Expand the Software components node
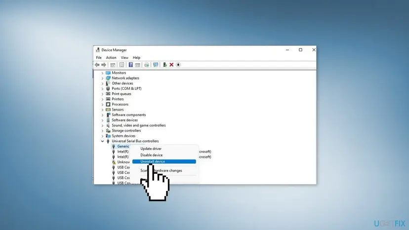The image size is (409, 230). [103, 115]
